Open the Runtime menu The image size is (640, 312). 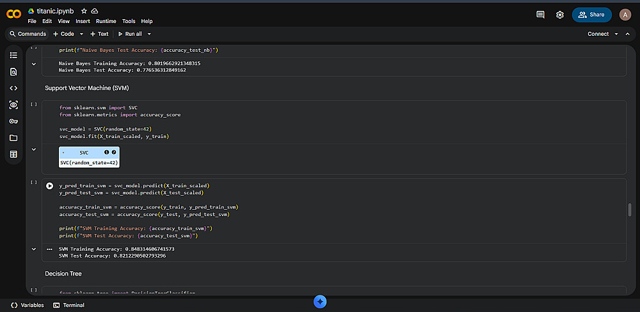(x=106, y=21)
